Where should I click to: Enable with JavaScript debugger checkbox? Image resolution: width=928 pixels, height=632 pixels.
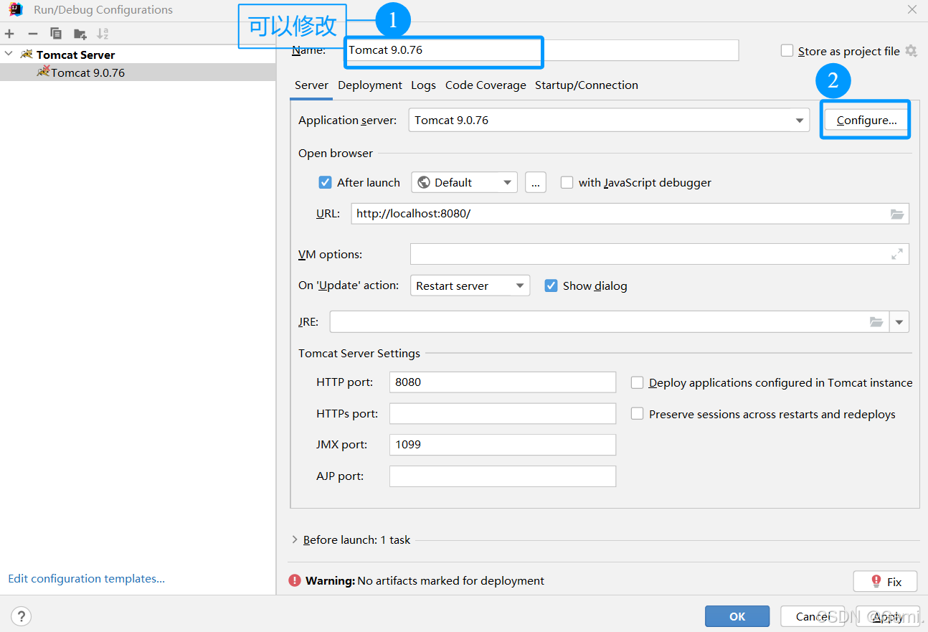pos(567,182)
